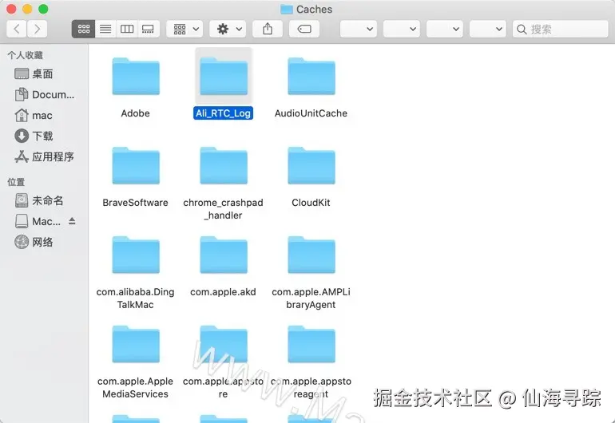
Task: Select the CloudKit folder icon
Action: [x=311, y=165]
